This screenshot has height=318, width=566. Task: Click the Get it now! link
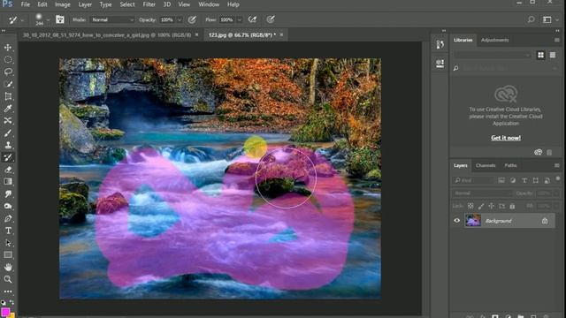click(x=505, y=138)
